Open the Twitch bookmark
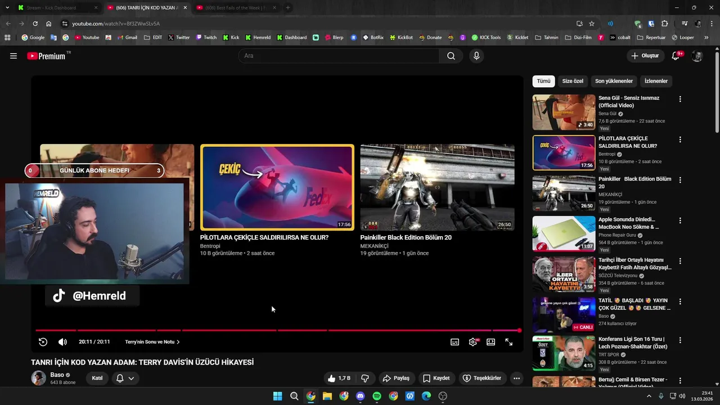The height and width of the screenshot is (405, 720). tap(206, 38)
